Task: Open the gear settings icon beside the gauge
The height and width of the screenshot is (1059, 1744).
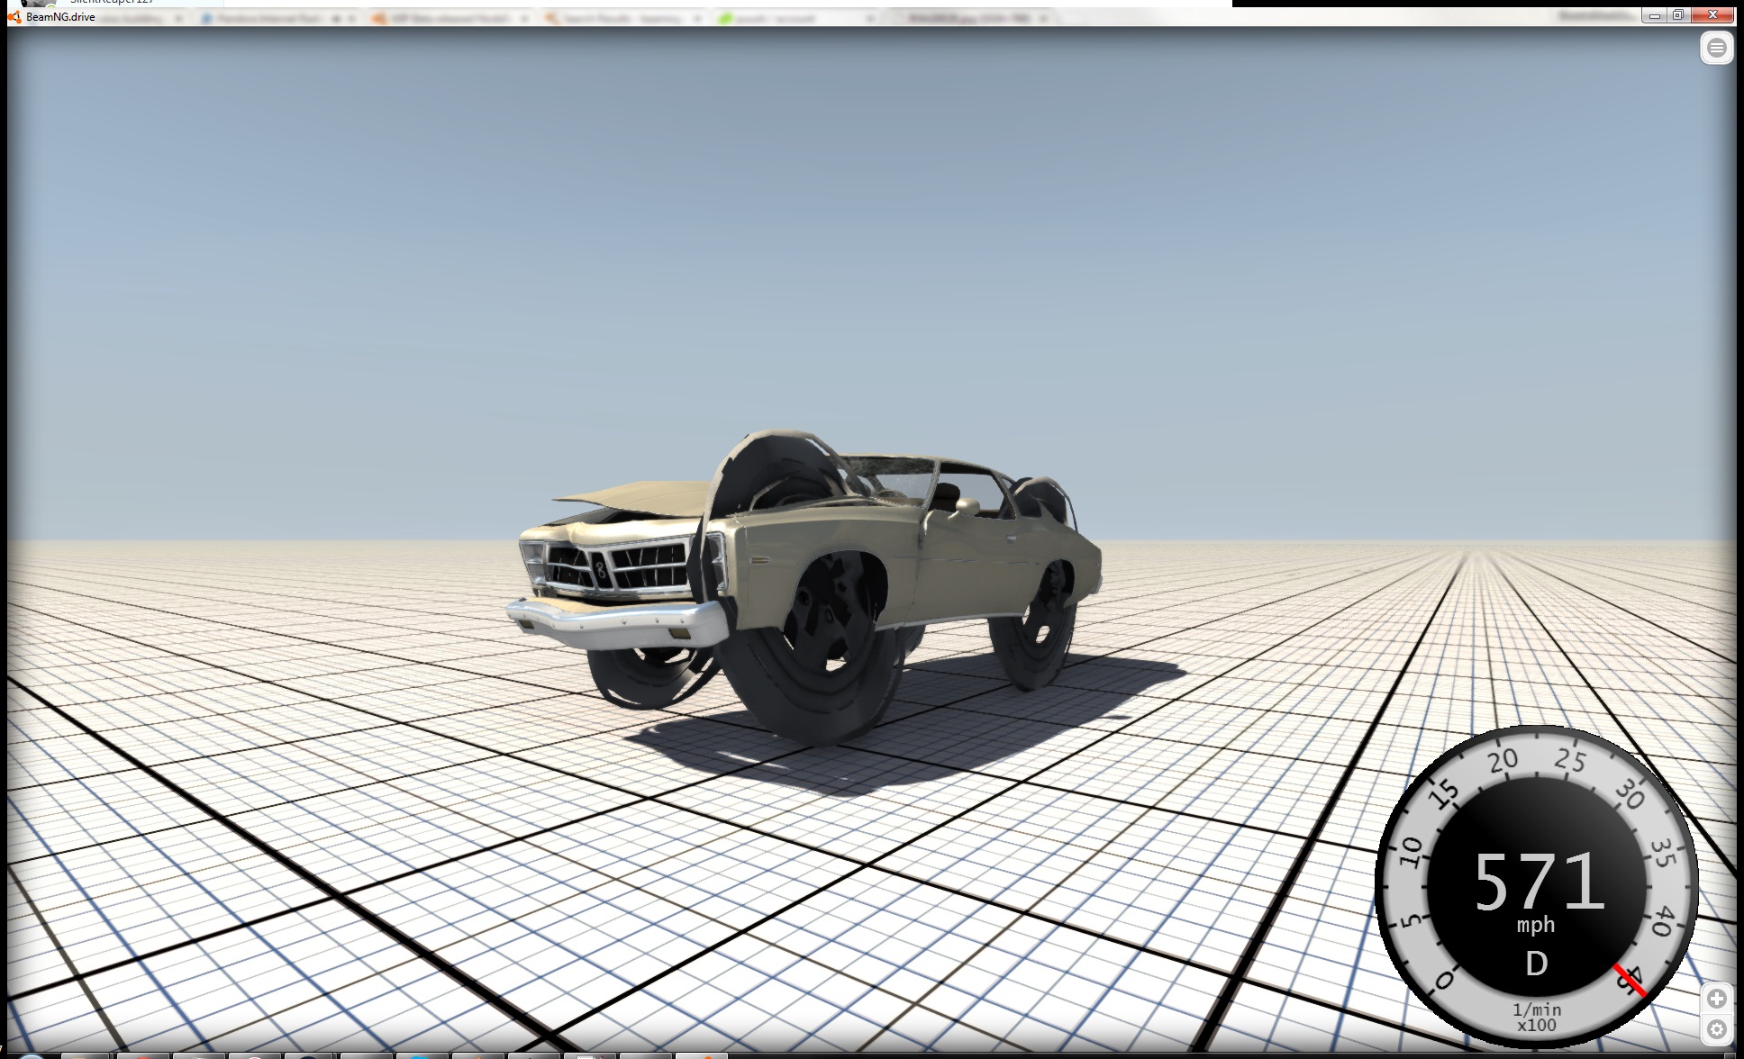Action: click(1717, 1029)
